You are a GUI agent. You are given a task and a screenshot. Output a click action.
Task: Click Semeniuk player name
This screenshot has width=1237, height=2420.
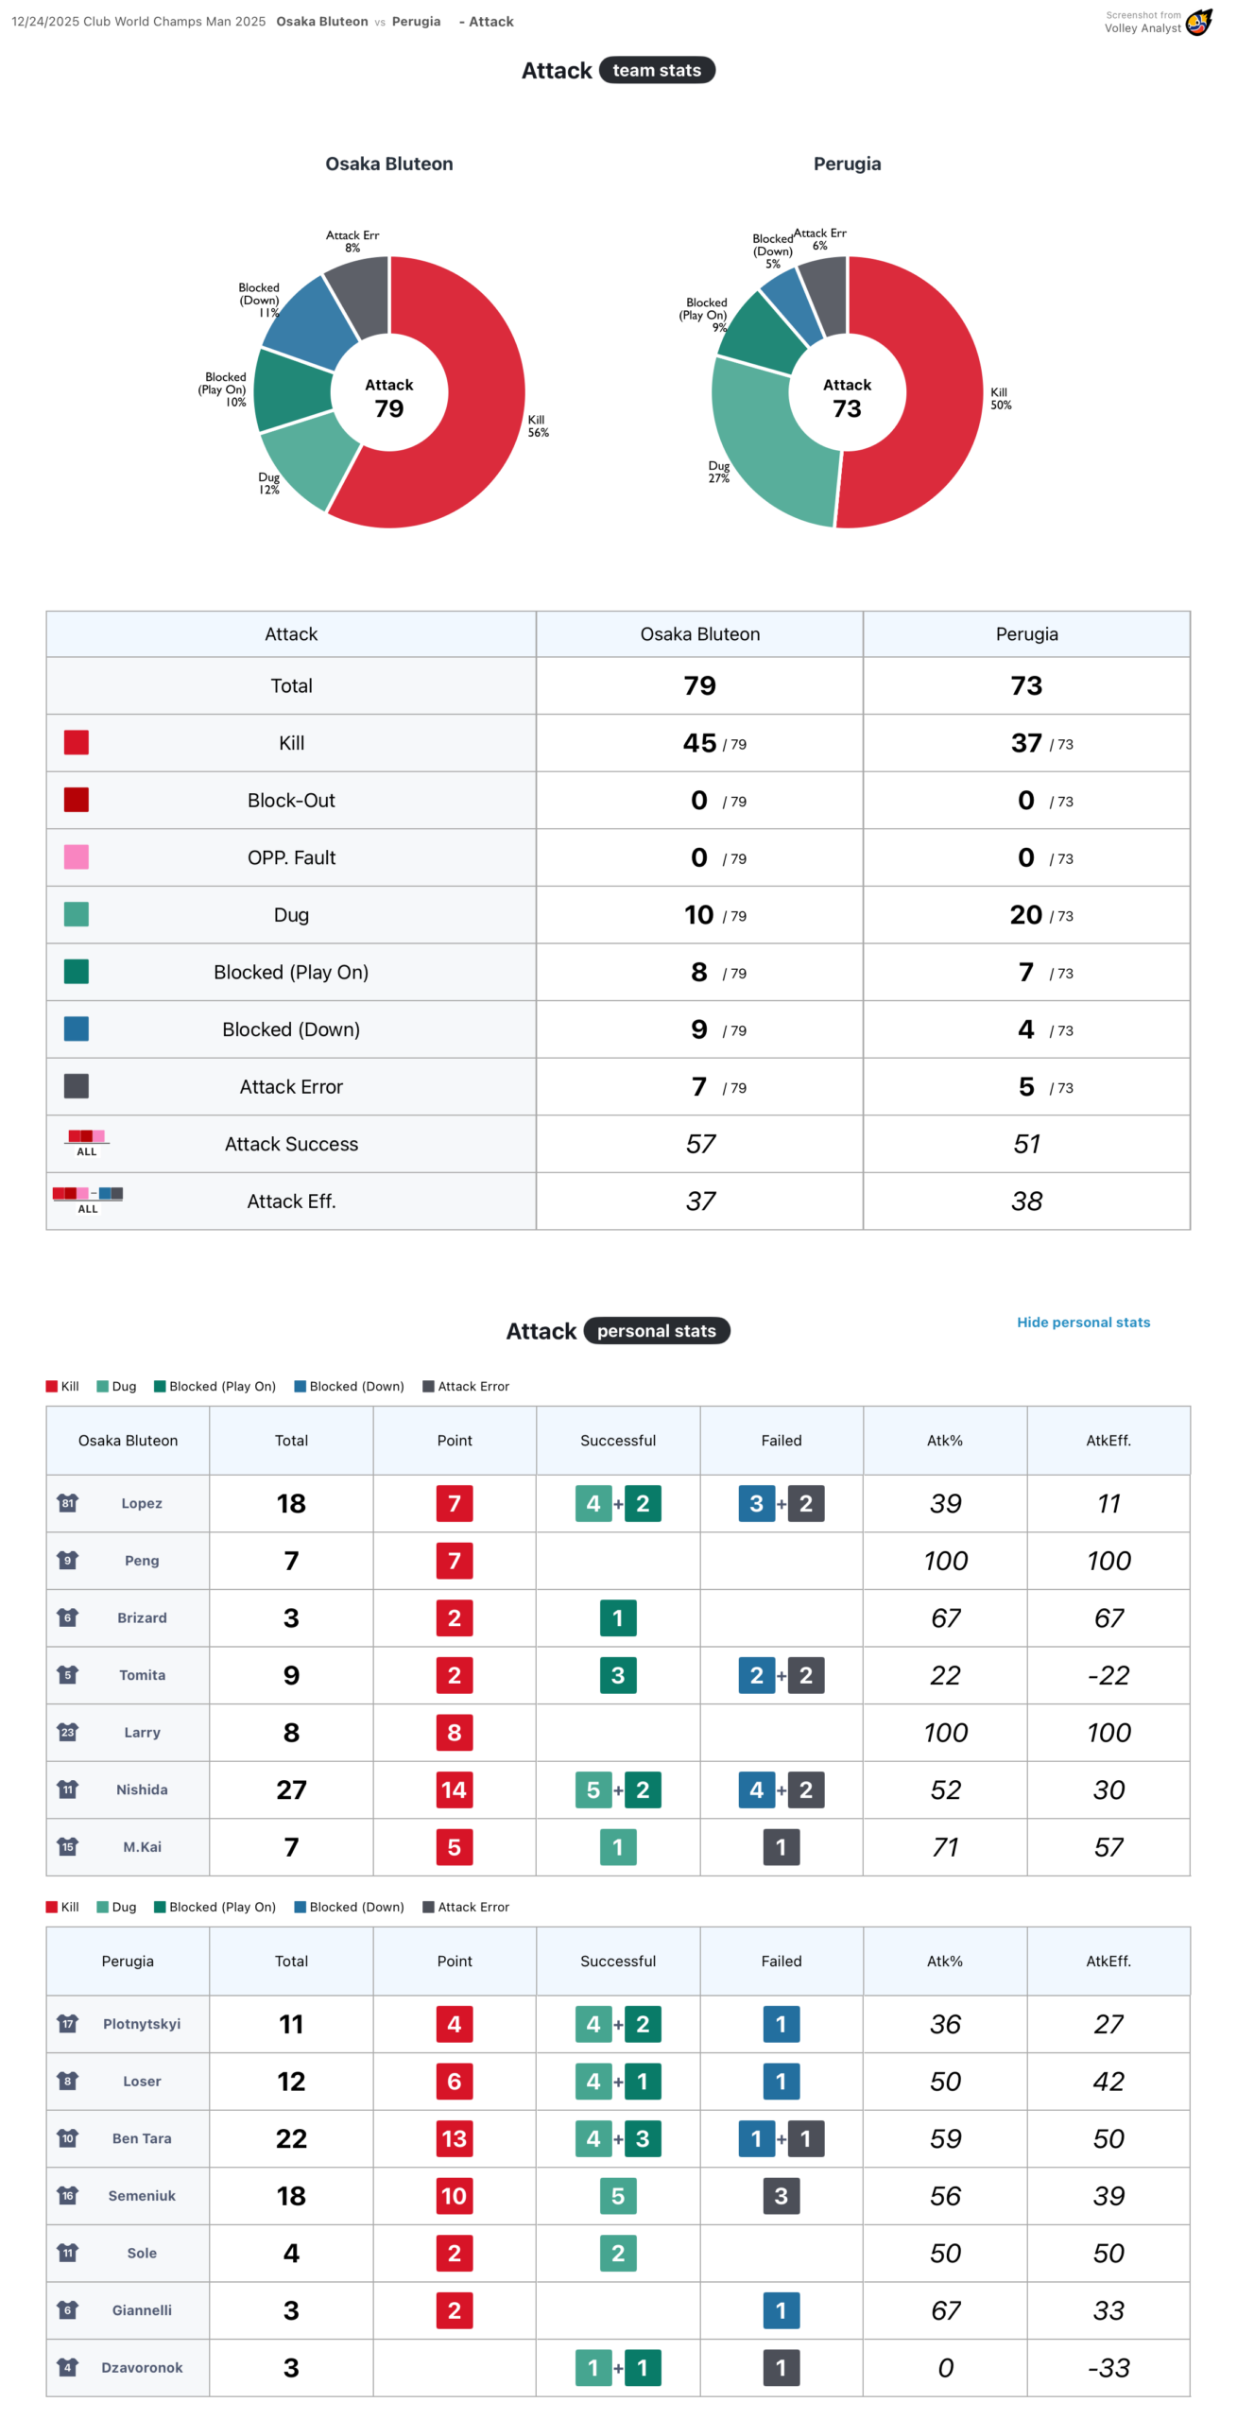(x=142, y=2195)
